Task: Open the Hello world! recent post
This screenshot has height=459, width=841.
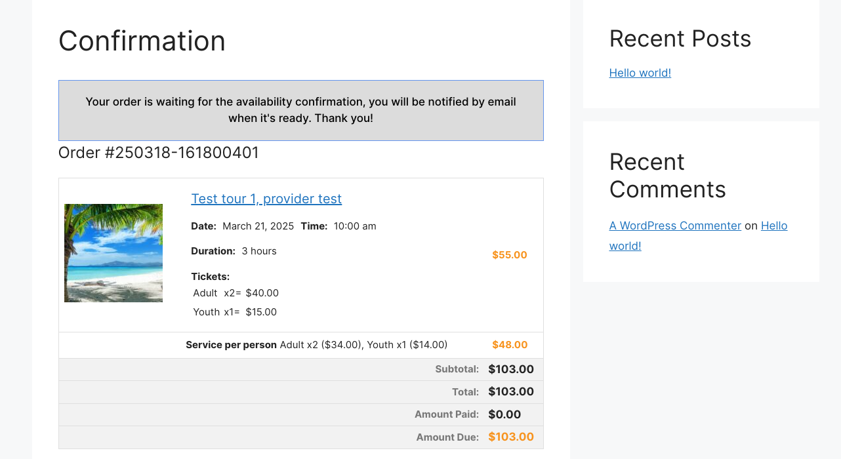Action: pos(640,73)
